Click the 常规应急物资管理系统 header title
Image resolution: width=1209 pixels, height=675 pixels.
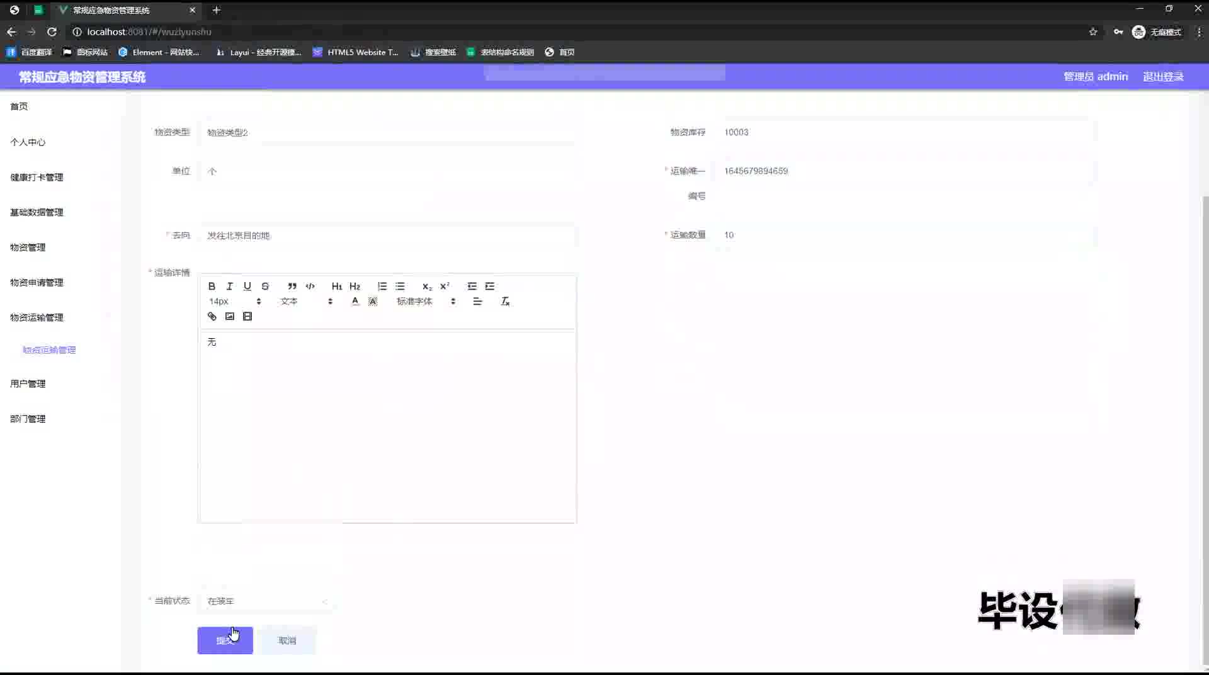[x=82, y=77]
